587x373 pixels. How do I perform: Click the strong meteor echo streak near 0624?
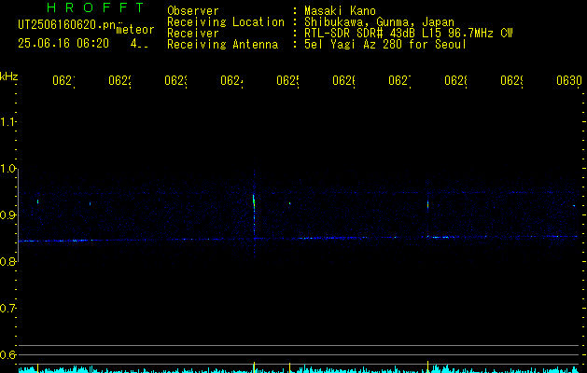click(254, 210)
